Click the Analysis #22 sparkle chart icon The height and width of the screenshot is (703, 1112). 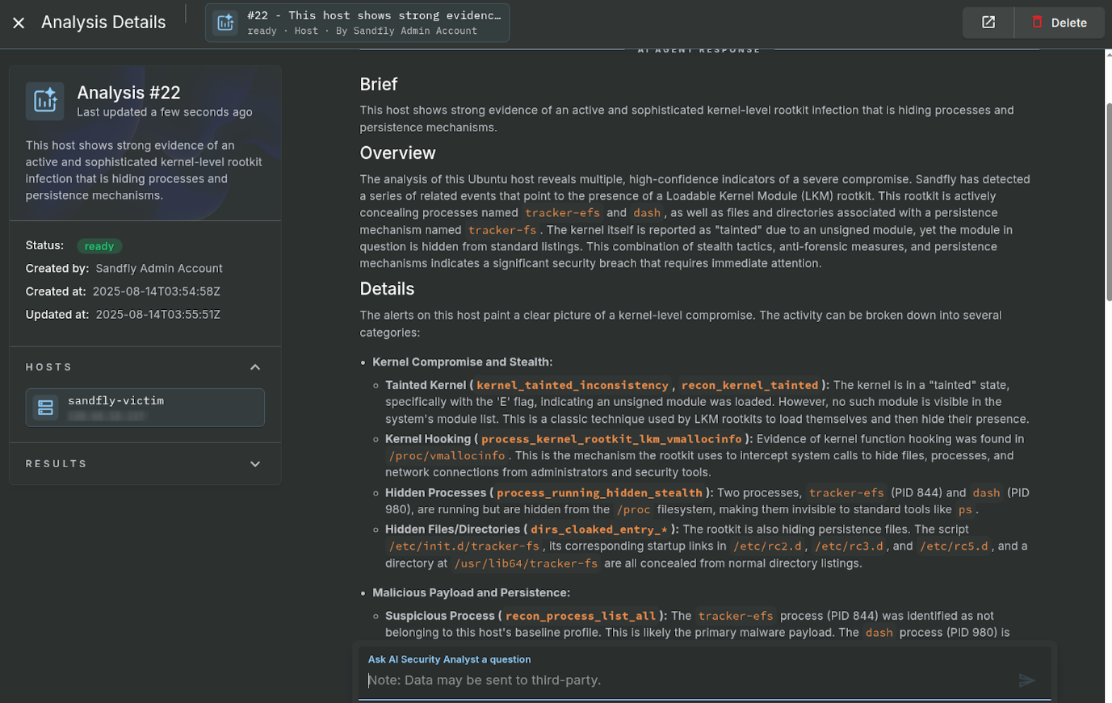pos(44,101)
